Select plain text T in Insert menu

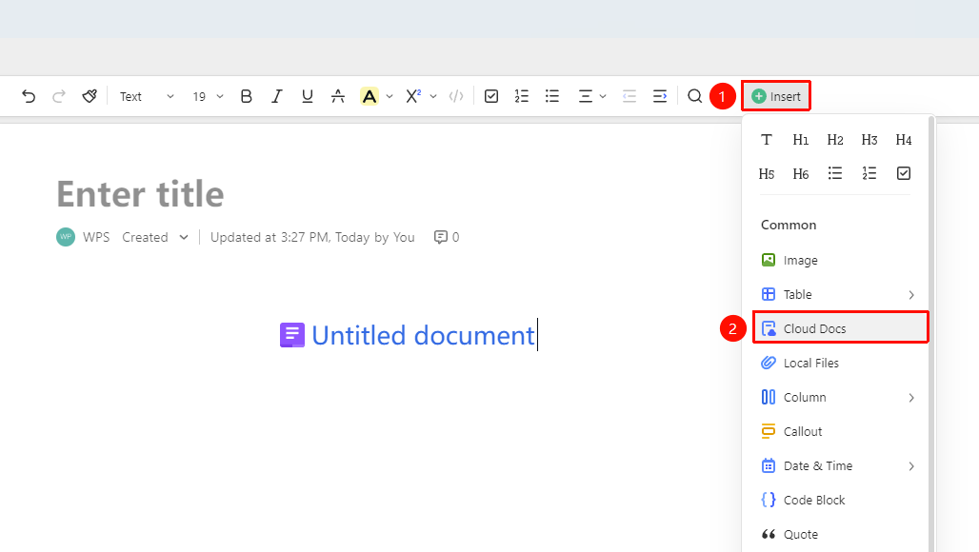click(x=767, y=140)
